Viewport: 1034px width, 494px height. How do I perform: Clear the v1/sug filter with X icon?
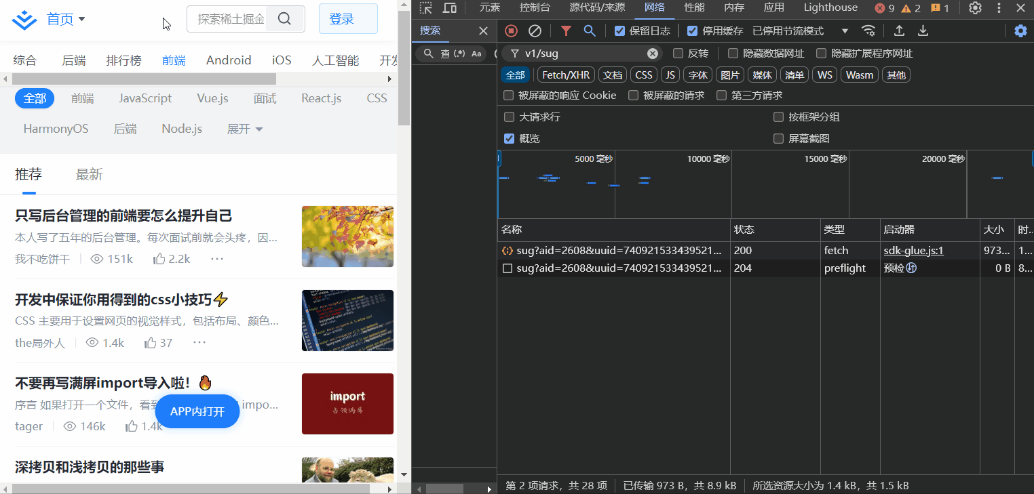(653, 54)
